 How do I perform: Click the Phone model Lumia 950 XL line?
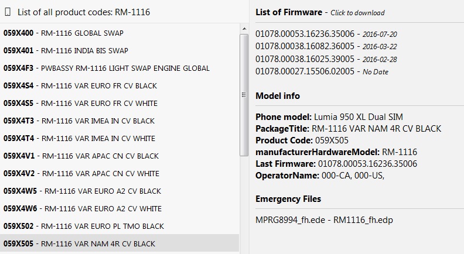[329, 117]
